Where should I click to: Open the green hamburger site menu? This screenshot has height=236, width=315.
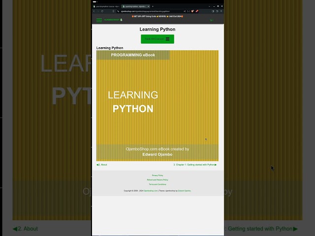(x=99, y=20)
